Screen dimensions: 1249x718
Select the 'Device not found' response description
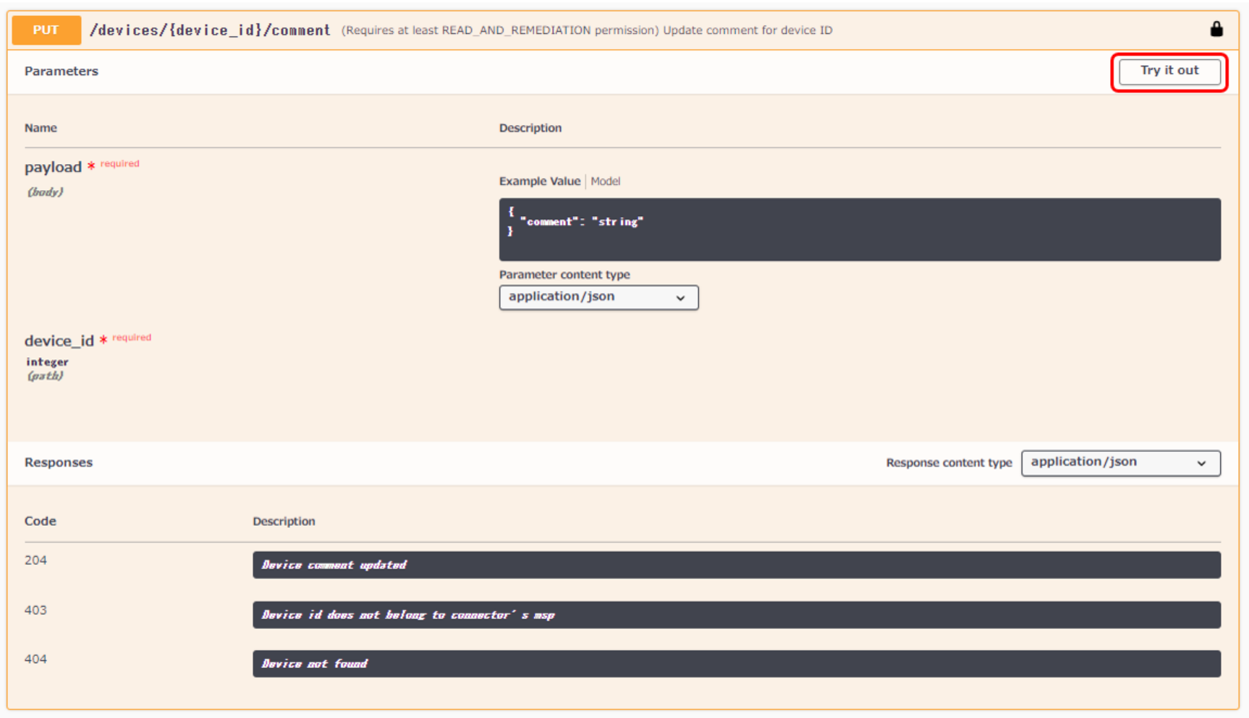point(314,664)
